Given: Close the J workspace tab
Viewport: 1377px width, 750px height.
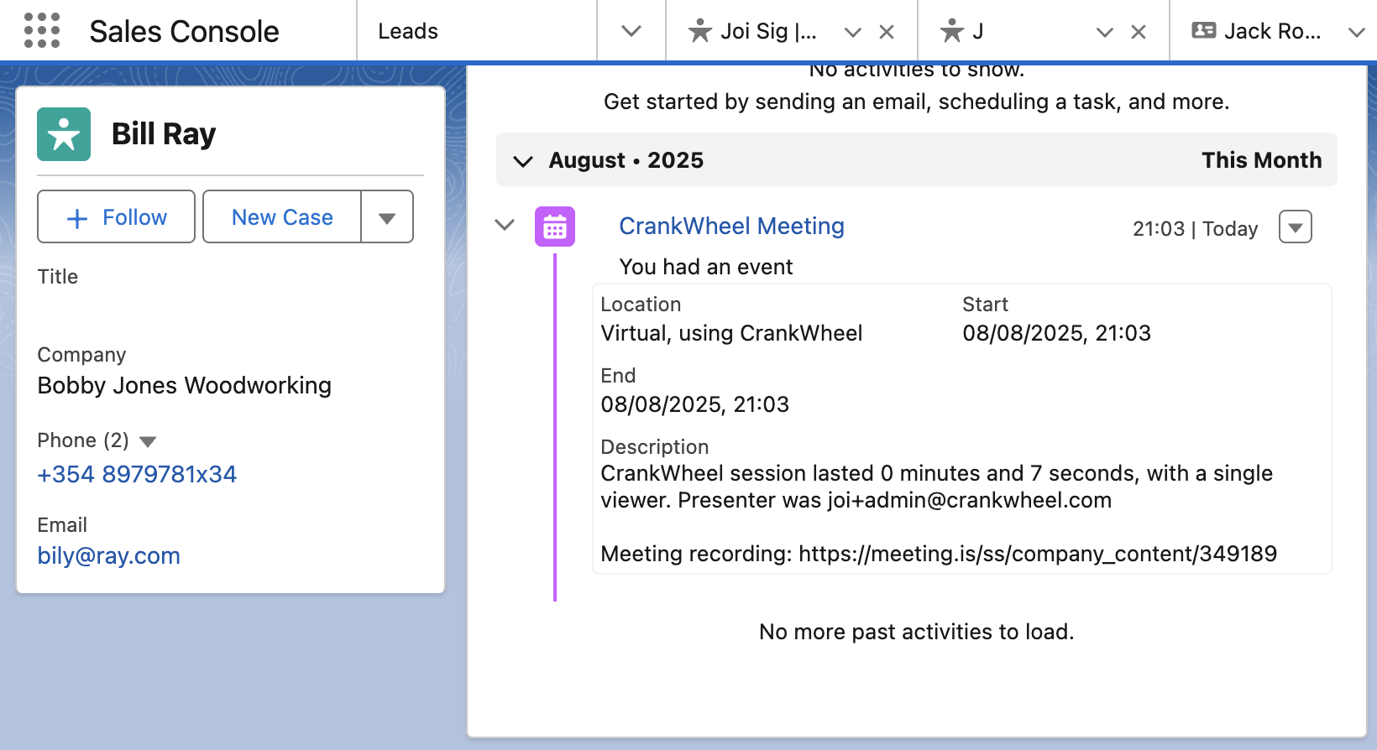Looking at the screenshot, I should pos(1139,32).
